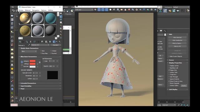Toggle blue channel in render window
Viewport: 200px width, 112px height.
[107, 10]
